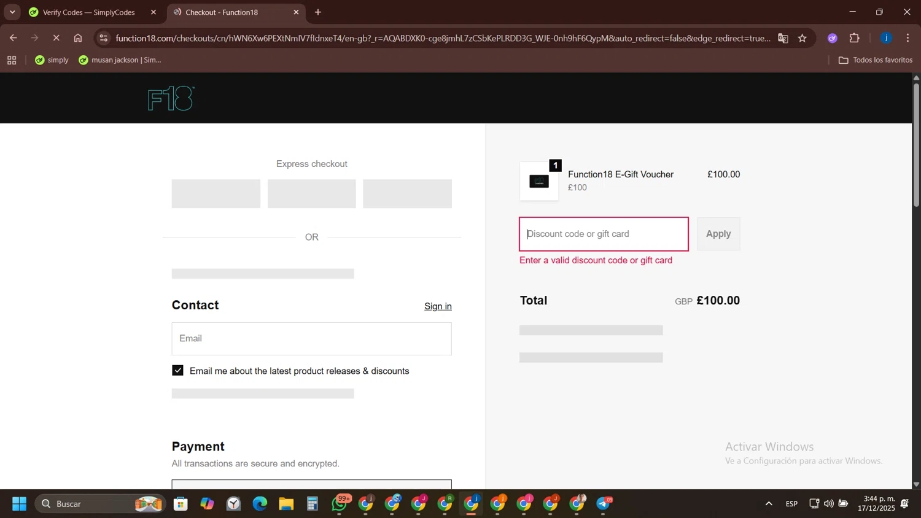This screenshot has width=921, height=518.
Task: Switch to Verify Codes — SimplyCodes tab
Action: pyautogui.click(x=89, y=12)
